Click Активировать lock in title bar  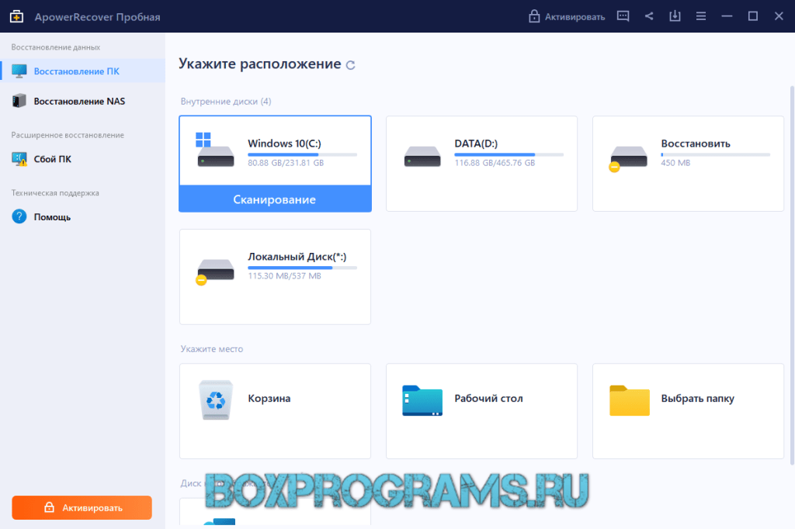566,16
